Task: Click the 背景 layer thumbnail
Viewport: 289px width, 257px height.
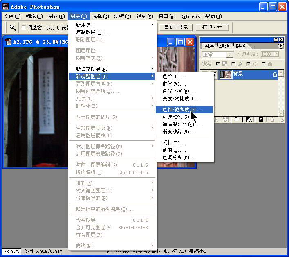Action: tap(226, 74)
